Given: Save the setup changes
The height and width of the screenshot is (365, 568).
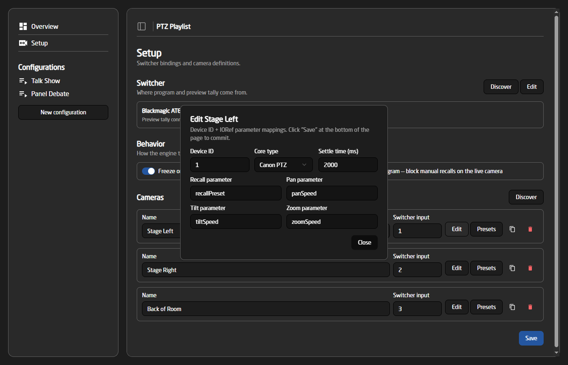Looking at the screenshot, I should click(531, 338).
